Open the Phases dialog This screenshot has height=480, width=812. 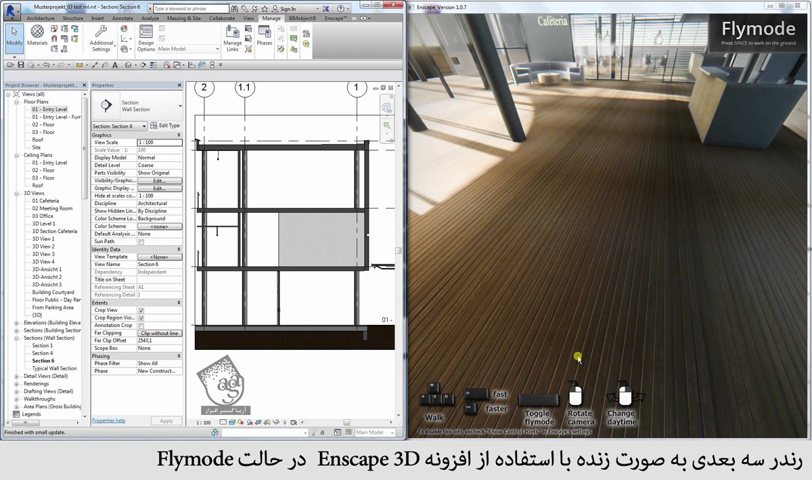pos(265,37)
